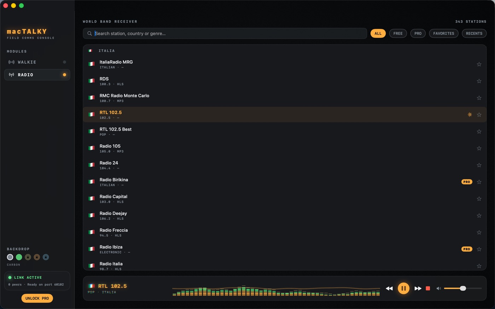Filter stations by the FREE tab
Screen dimensions: 495x309
click(398, 34)
